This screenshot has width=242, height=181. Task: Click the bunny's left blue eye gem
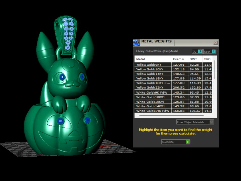(62, 77)
